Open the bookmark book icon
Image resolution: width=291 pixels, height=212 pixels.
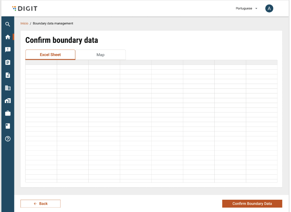[x=7, y=126]
